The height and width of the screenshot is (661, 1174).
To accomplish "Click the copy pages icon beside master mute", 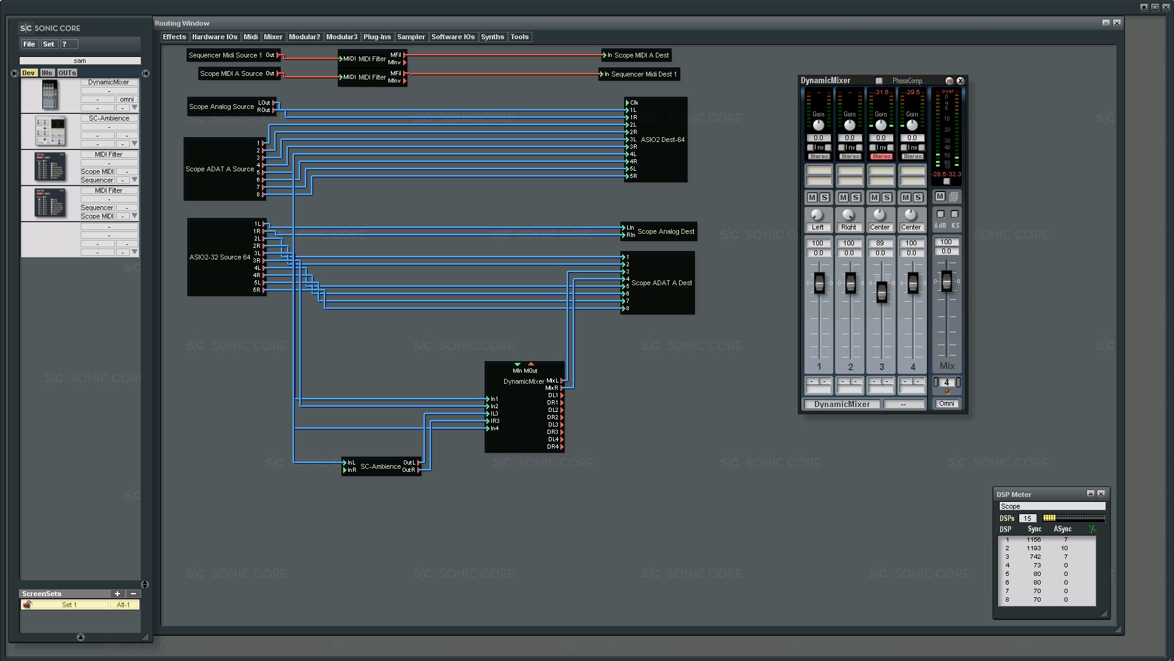I will point(953,196).
